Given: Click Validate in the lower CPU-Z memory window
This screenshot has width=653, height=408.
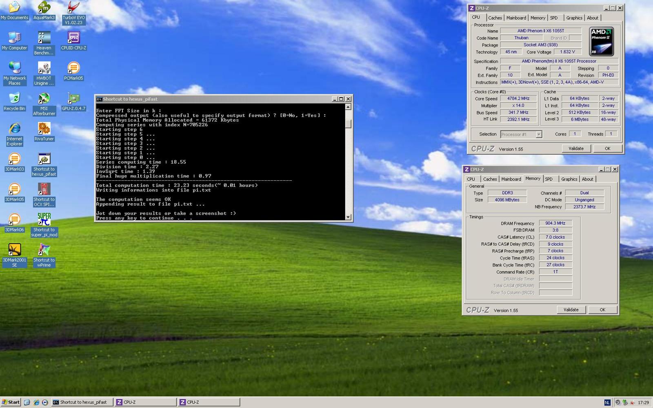Looking at the screenshot, I should [x=571, y=310].
